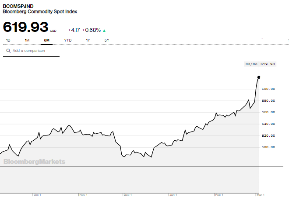289x201 pixels.
Task: Click the 600.00 y-axis label
Action: tap(268, 89)
